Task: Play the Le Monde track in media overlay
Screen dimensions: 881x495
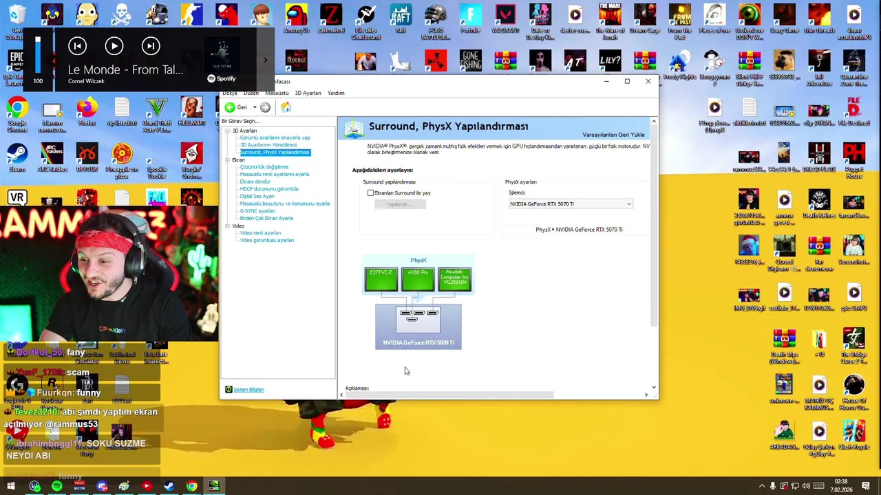Action: coord(114,46)
